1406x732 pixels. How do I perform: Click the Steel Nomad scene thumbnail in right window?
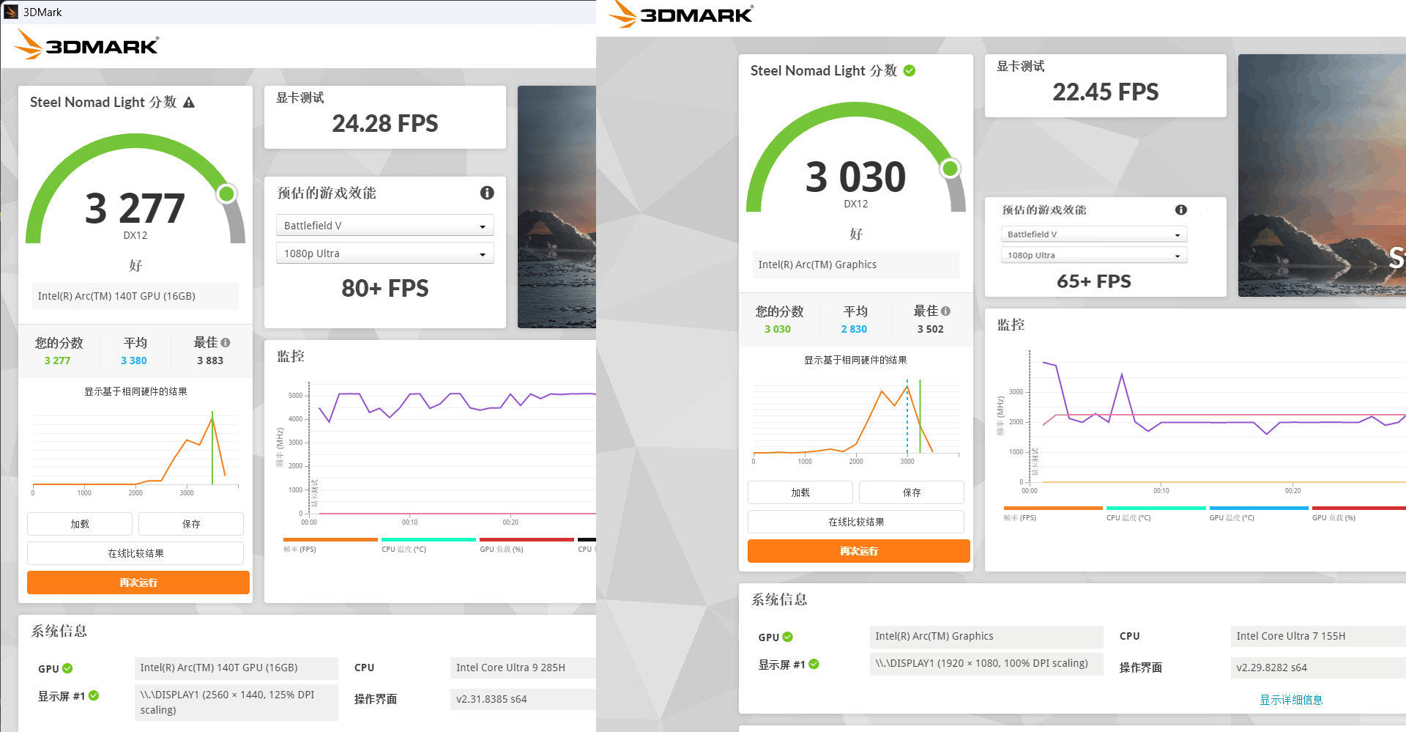click(x=1322, y=175)
